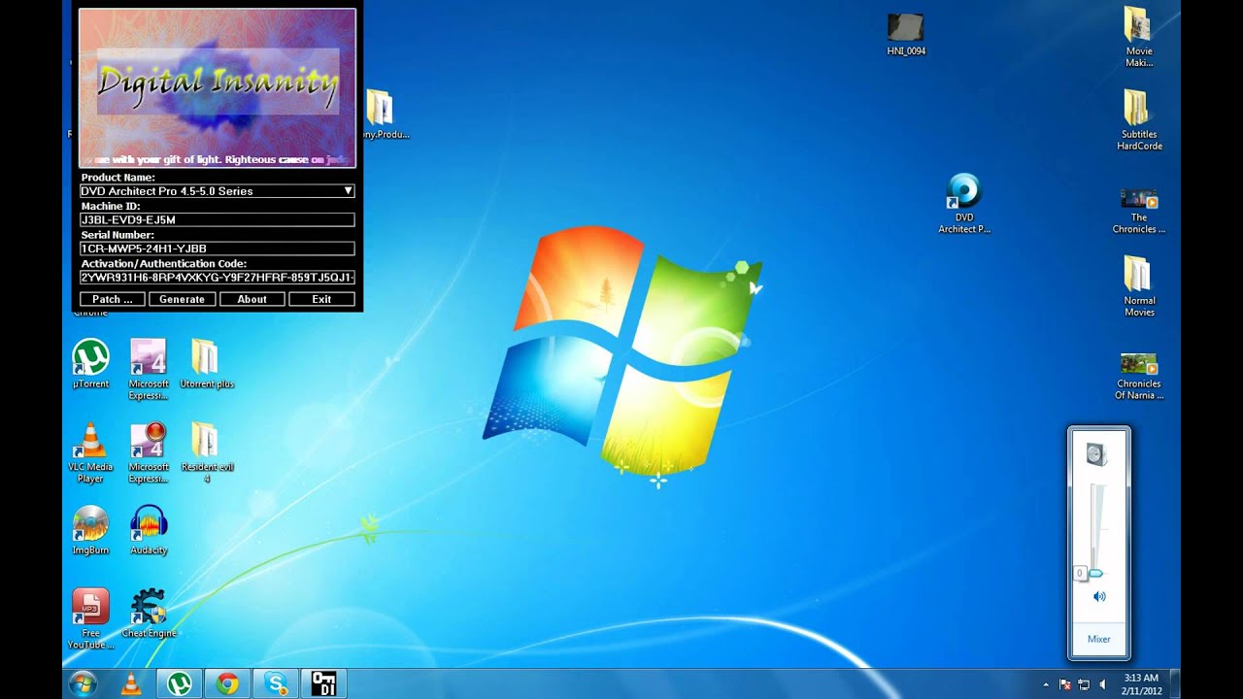Click the volume slider handle
Image resolution: width=1243 pixels, height=699 pixels.
[1095, 574]
